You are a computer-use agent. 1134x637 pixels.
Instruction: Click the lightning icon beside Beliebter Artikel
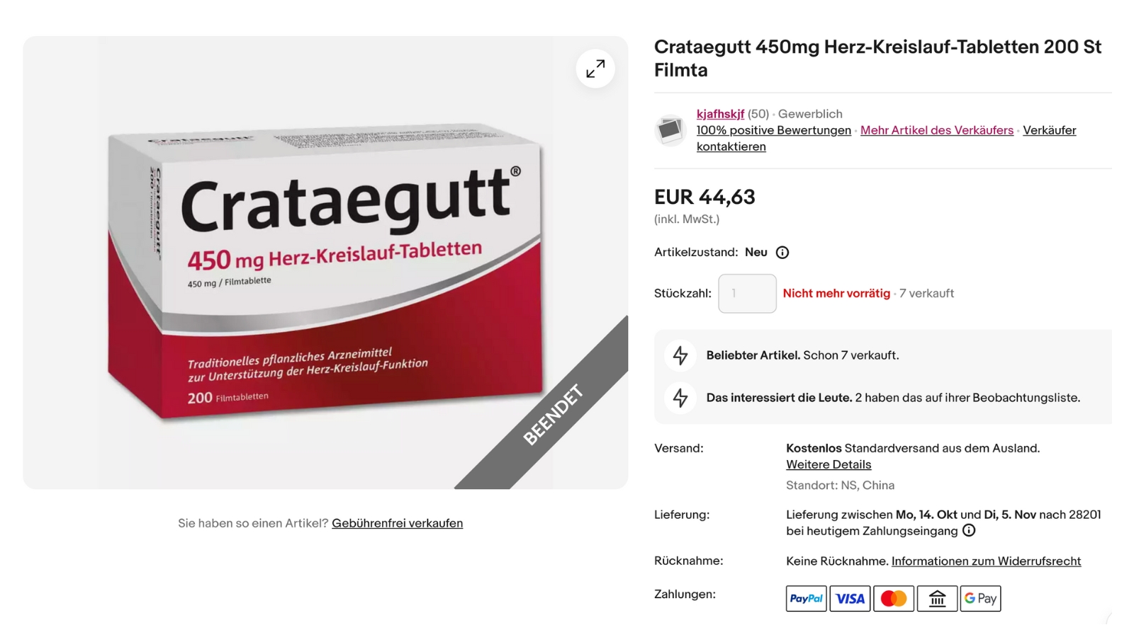[680, 355]
